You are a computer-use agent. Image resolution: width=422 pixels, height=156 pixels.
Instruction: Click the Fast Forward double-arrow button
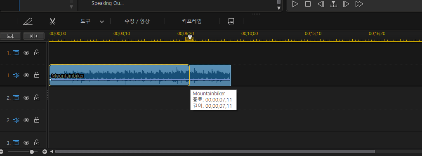tap(359, 4)
